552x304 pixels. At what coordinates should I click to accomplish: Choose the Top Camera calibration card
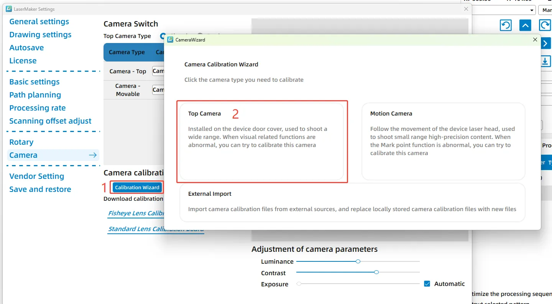pos(262,141)
